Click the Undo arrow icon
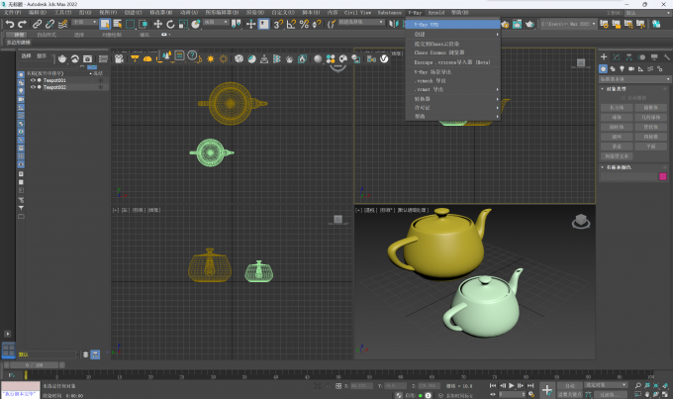 click(x=10, y=24)
